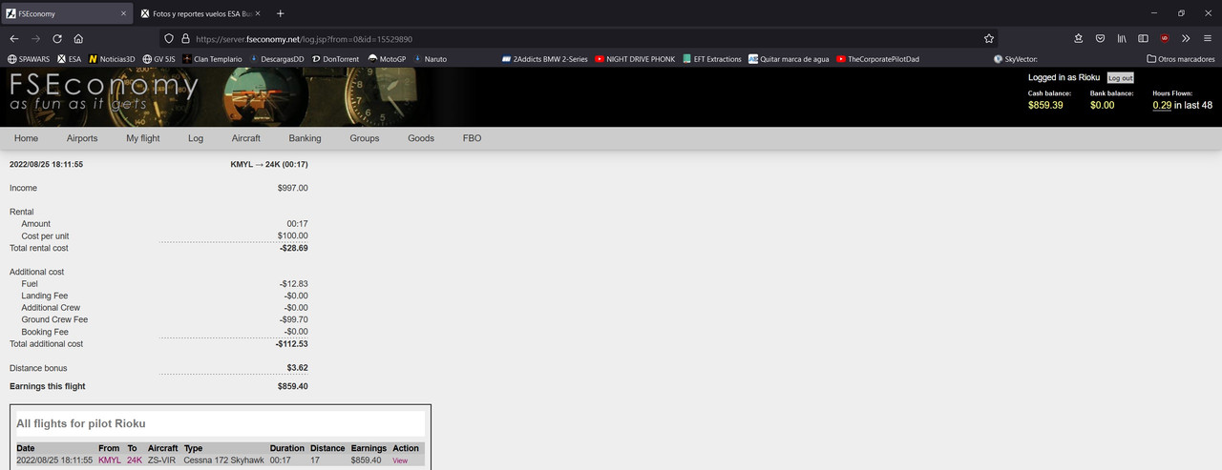Open the DescargasDD bookmark

[x=277, y=59]
